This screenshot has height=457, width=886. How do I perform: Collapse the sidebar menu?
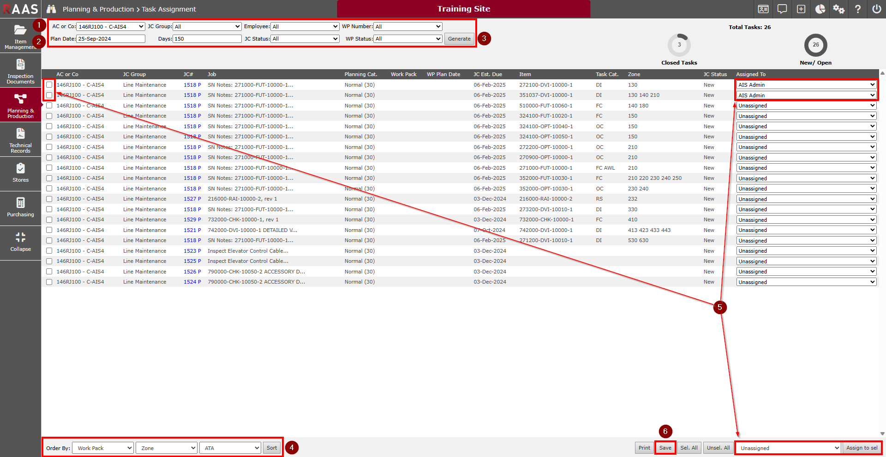(x=20, y=242)
